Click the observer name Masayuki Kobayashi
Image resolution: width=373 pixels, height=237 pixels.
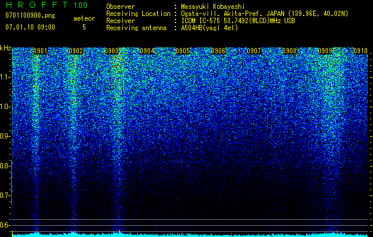[x=213, y=7]
